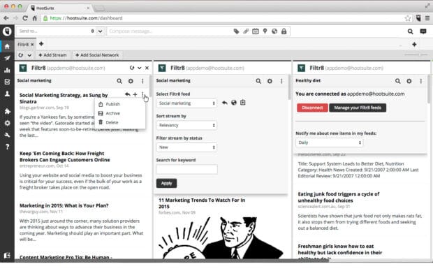Screen dimensions: 433x271
Task: Click clipboard icon next to Filtr8 feed selector
Action: [243, 103]
